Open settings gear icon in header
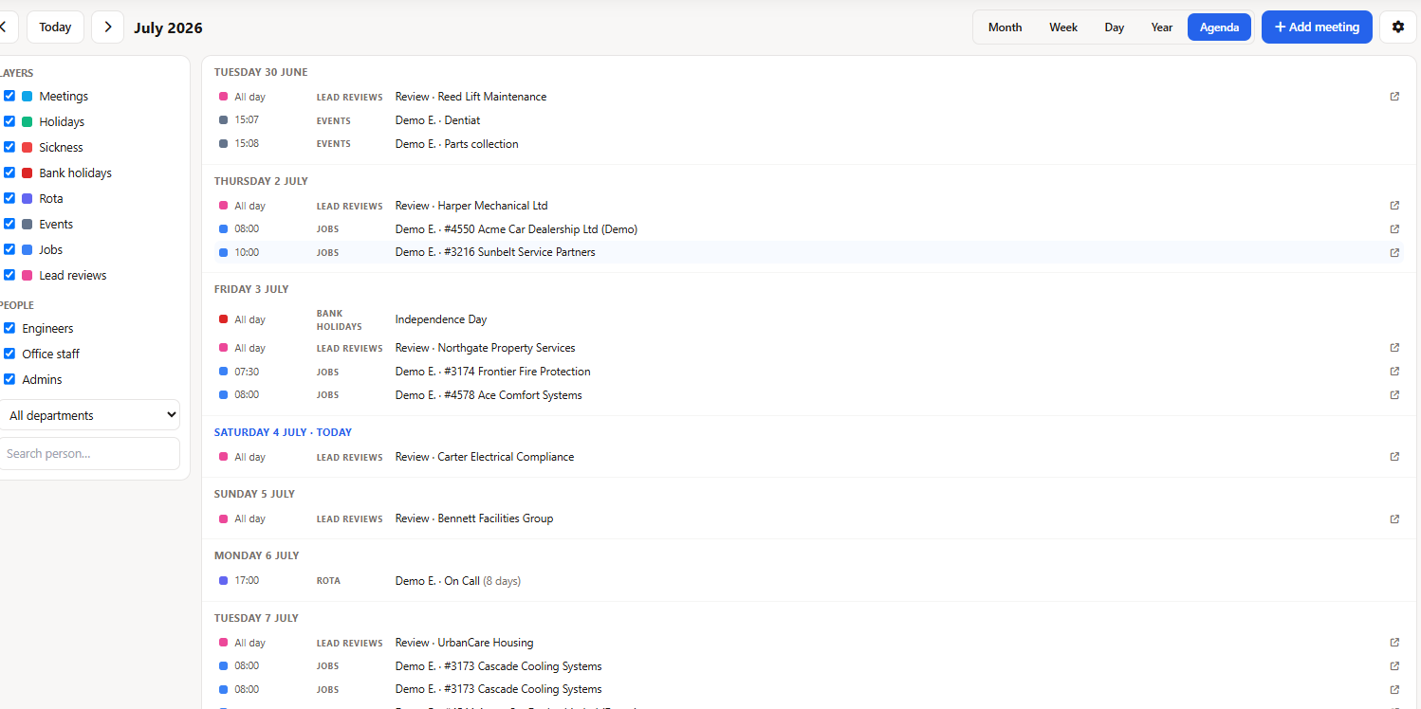This screenshot has height=709, width=1421. (x=1397, y=27)
